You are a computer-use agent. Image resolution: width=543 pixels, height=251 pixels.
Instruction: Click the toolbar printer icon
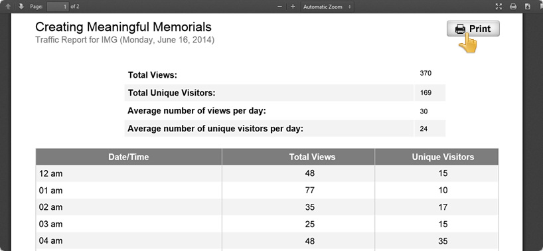point(513,7)
